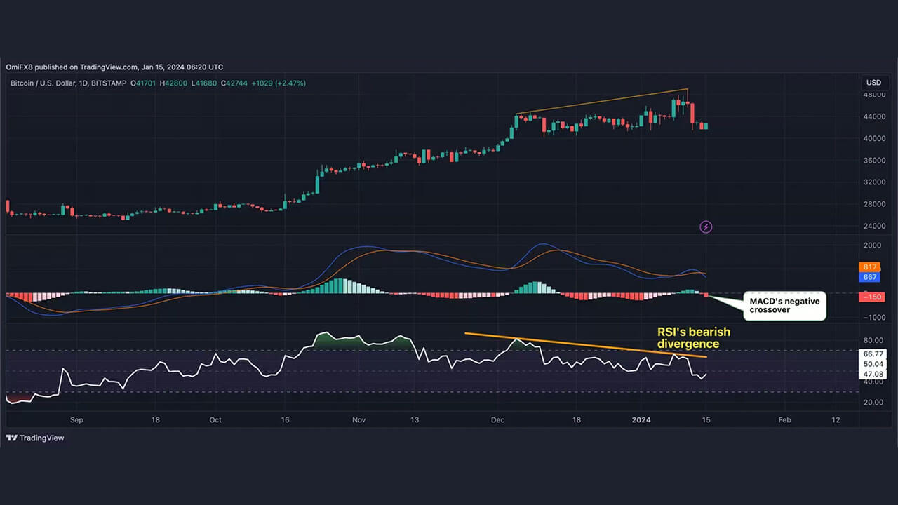Viewport: 898px width, 505px height.
Task: Click the close value C42744 in the legend
Action: [236, 83]
